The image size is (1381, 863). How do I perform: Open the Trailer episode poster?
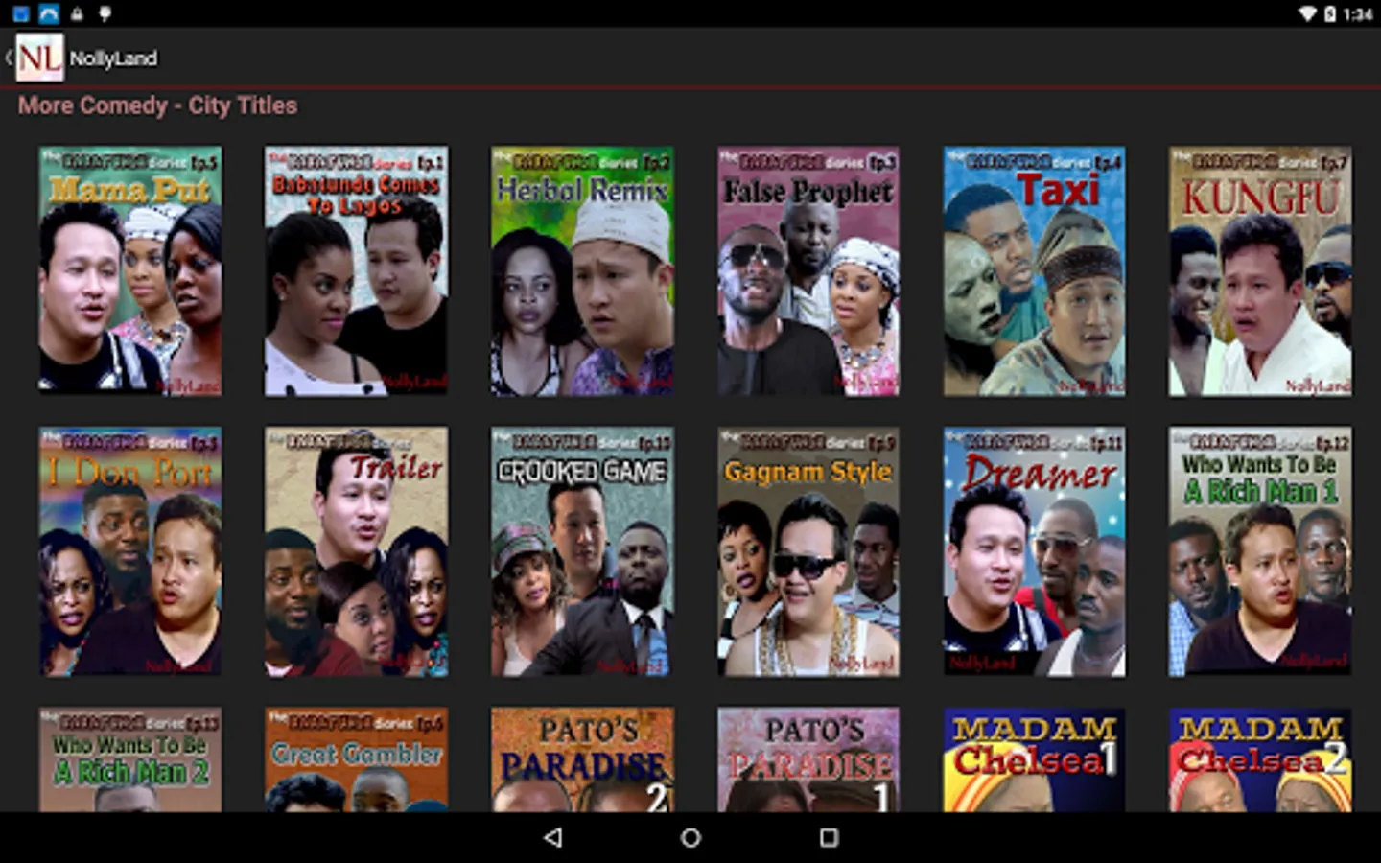[356, 551]
